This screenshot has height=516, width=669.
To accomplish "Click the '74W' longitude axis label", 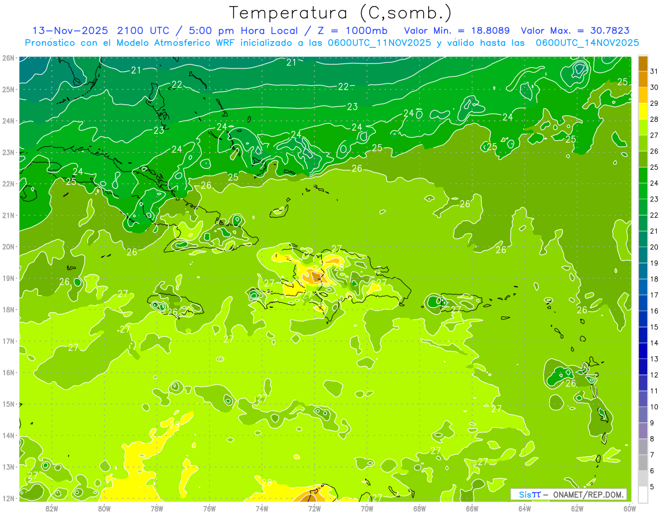I will [x=262, y=508].
